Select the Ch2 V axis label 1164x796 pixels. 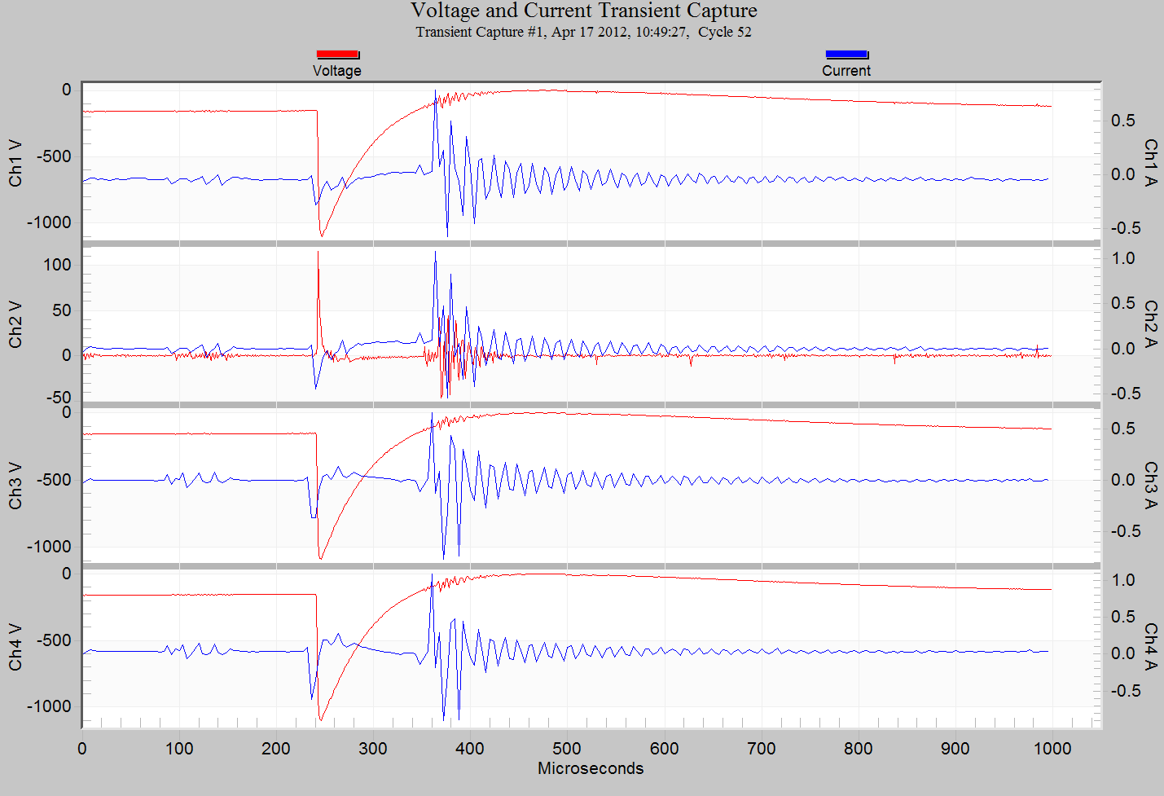click(15, 324)
